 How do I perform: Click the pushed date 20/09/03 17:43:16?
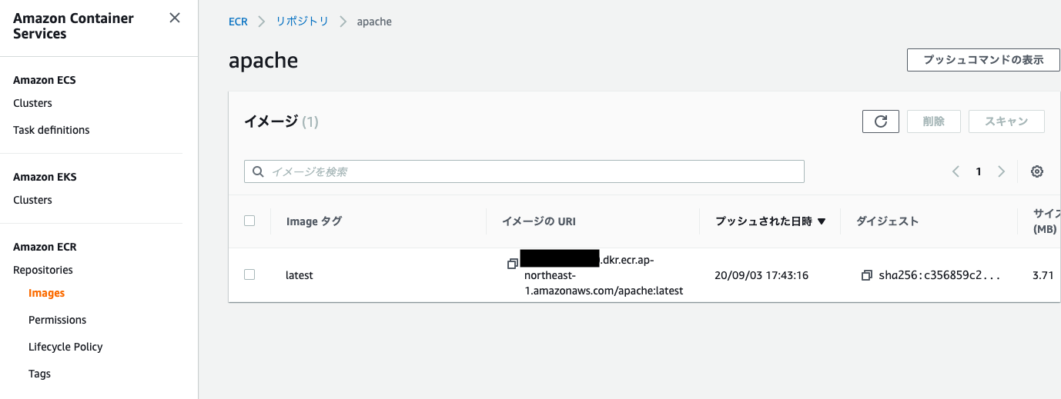click(x=761, y=275)
